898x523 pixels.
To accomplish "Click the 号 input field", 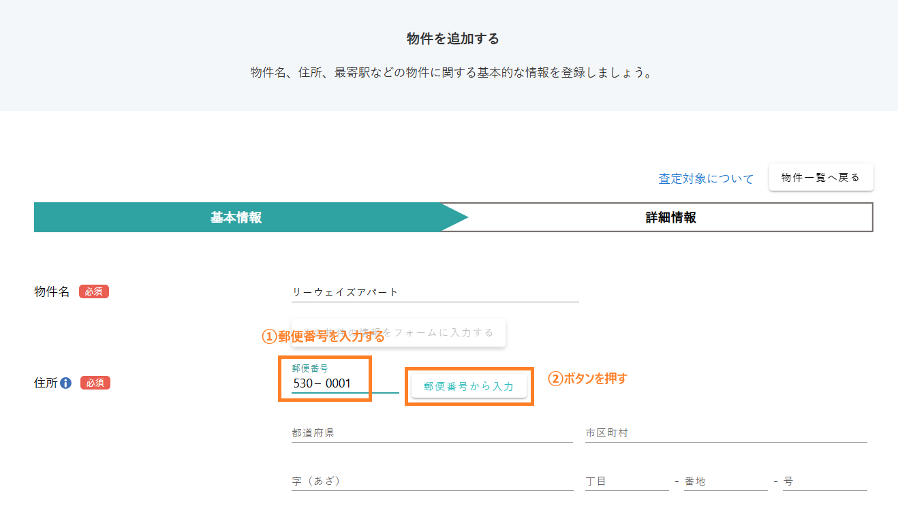I will pos(824,481).
